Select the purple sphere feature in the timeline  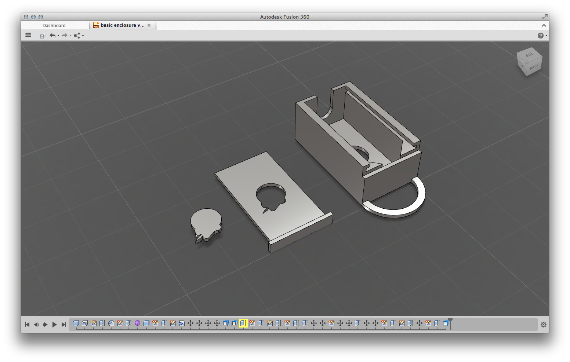pos(138,323)
